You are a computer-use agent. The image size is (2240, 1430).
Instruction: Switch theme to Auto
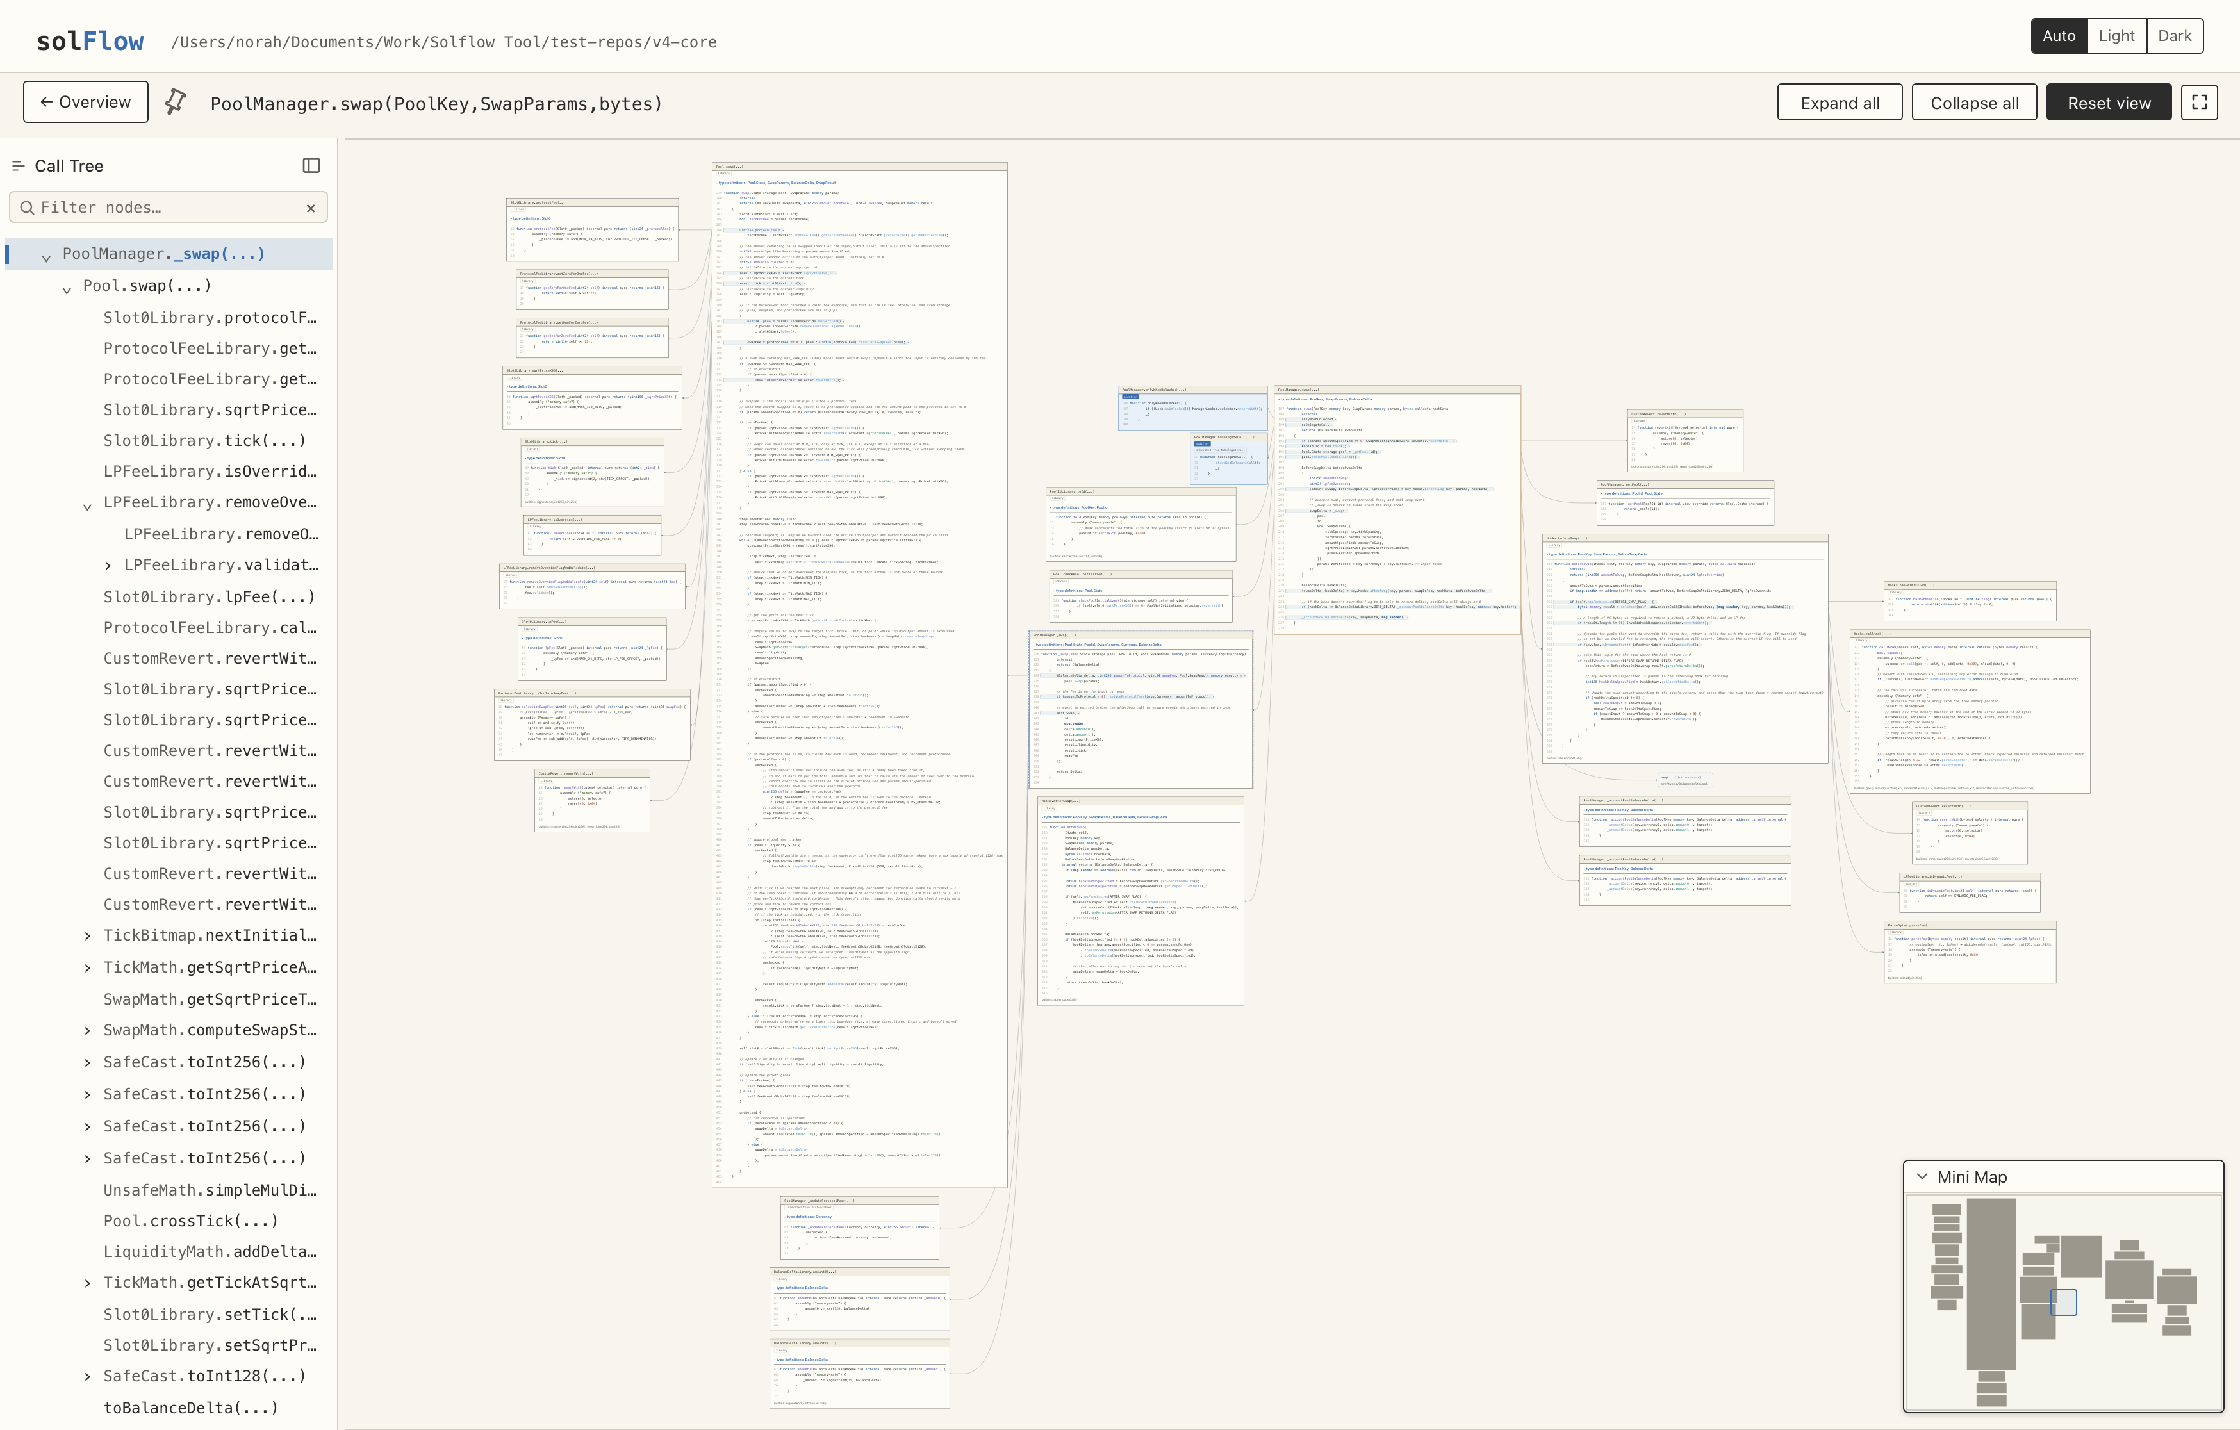[2059, 35]
